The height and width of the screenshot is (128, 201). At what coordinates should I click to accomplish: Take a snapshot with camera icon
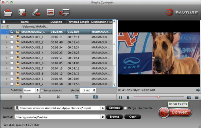coord(189,98)
